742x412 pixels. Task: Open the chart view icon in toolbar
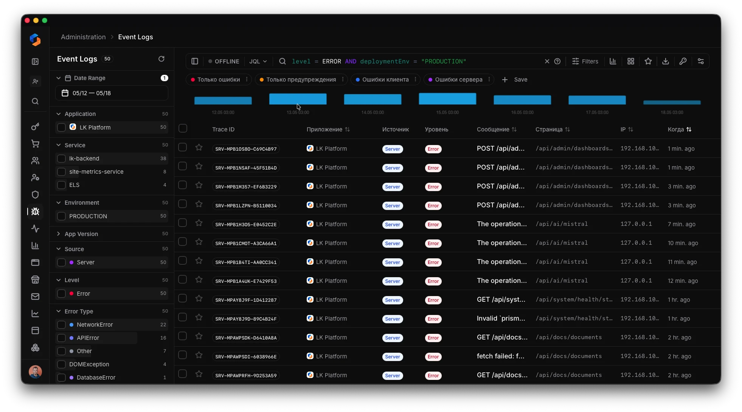pyautogui.click(x=613, y=61)
